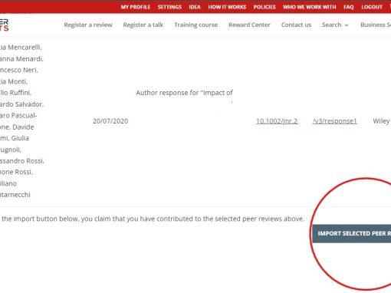Select the date 20/07/2020 cell
The image size is (391, 293).
point(110,121)
